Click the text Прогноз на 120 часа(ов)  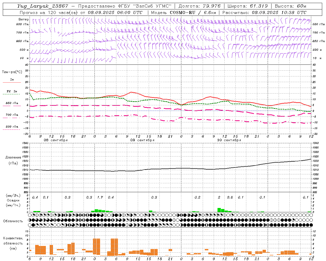49,12
